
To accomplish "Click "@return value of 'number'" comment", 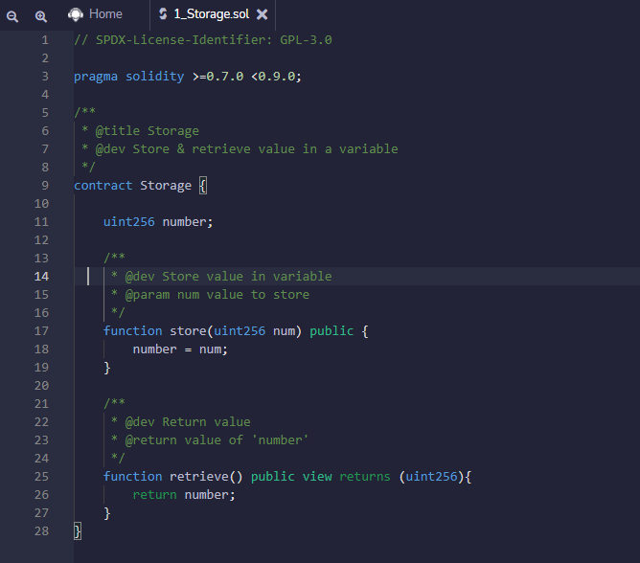I will 210,440.
